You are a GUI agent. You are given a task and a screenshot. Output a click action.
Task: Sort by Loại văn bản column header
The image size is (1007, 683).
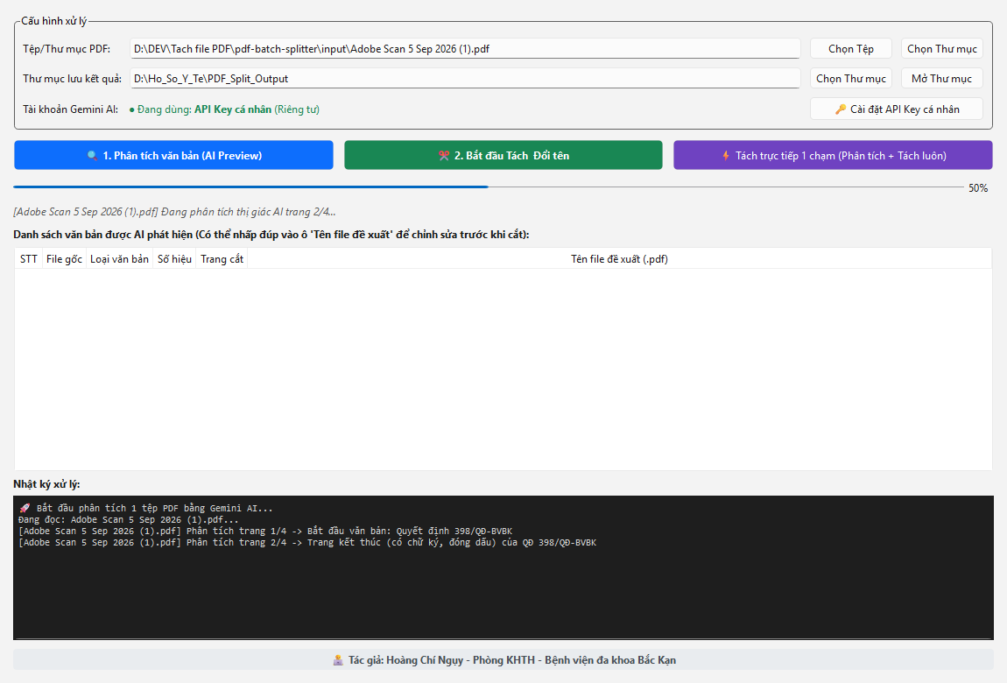point(119,258)
